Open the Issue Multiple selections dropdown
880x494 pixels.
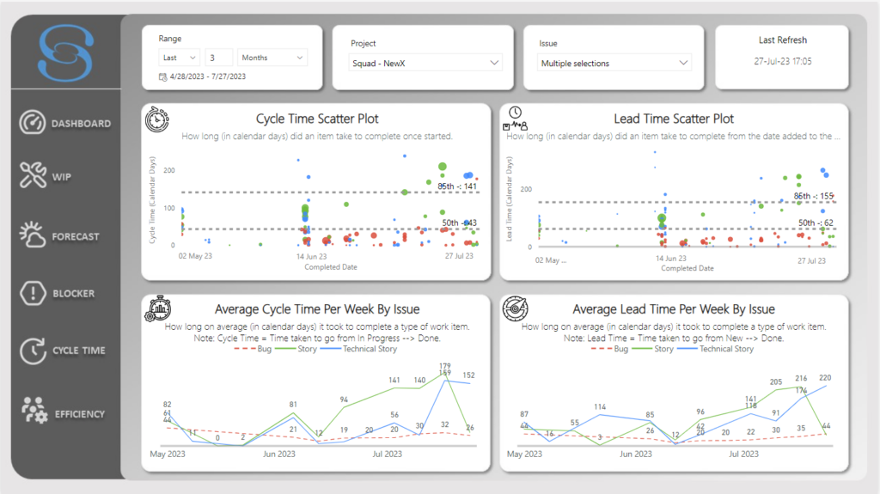[614, 63]
